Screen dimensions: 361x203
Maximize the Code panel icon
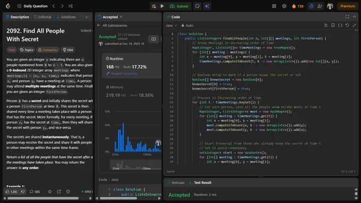pyautogui.click(x=347, y=17)
